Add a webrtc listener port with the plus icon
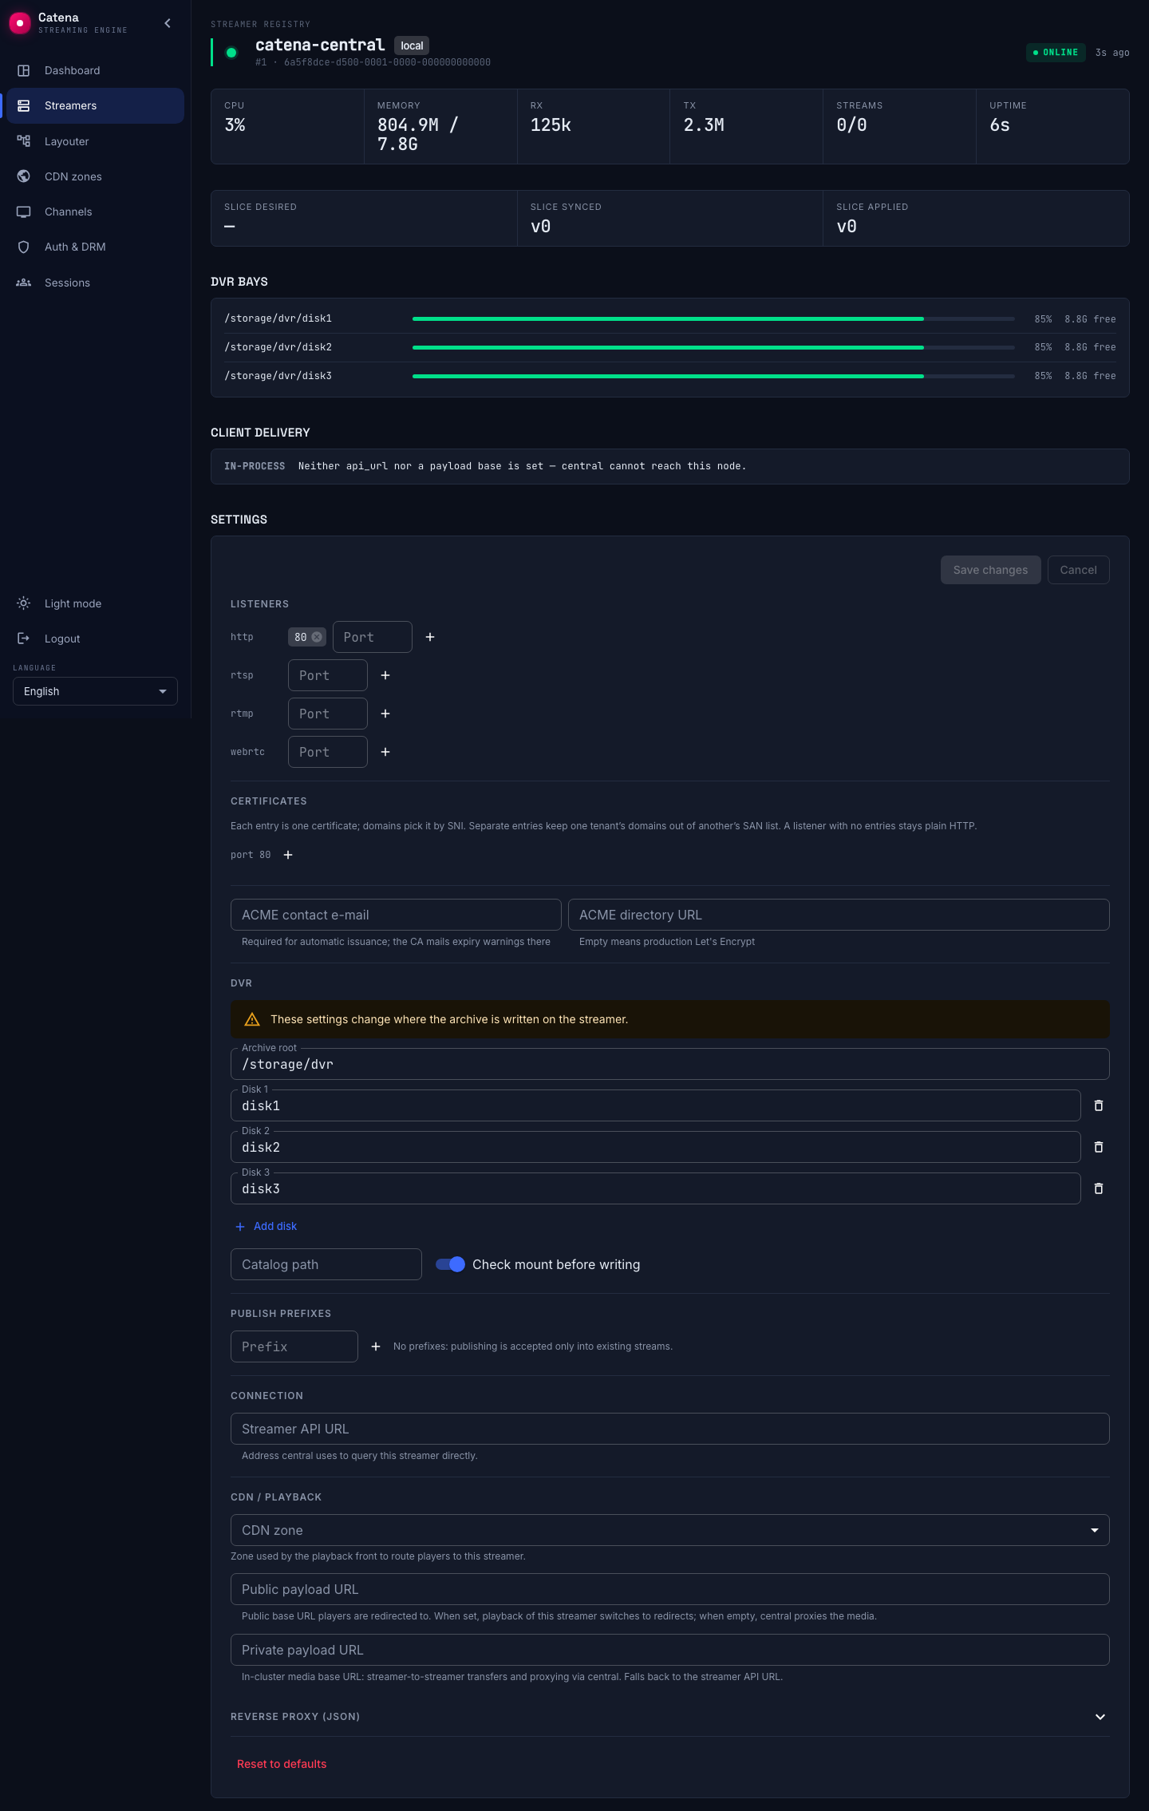 coord(385,752)
